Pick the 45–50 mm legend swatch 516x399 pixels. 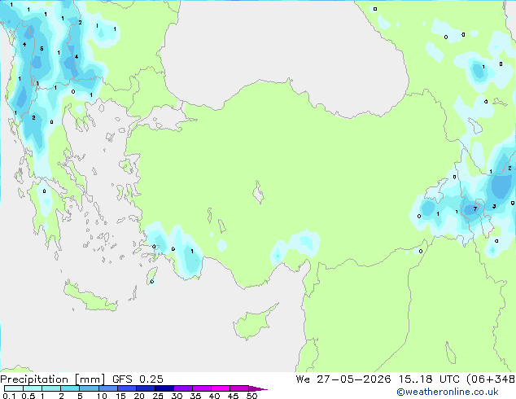[x=239, y=388]
